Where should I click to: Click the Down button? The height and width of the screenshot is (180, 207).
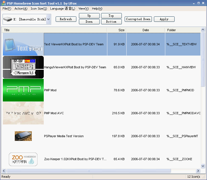coord(89,22)
